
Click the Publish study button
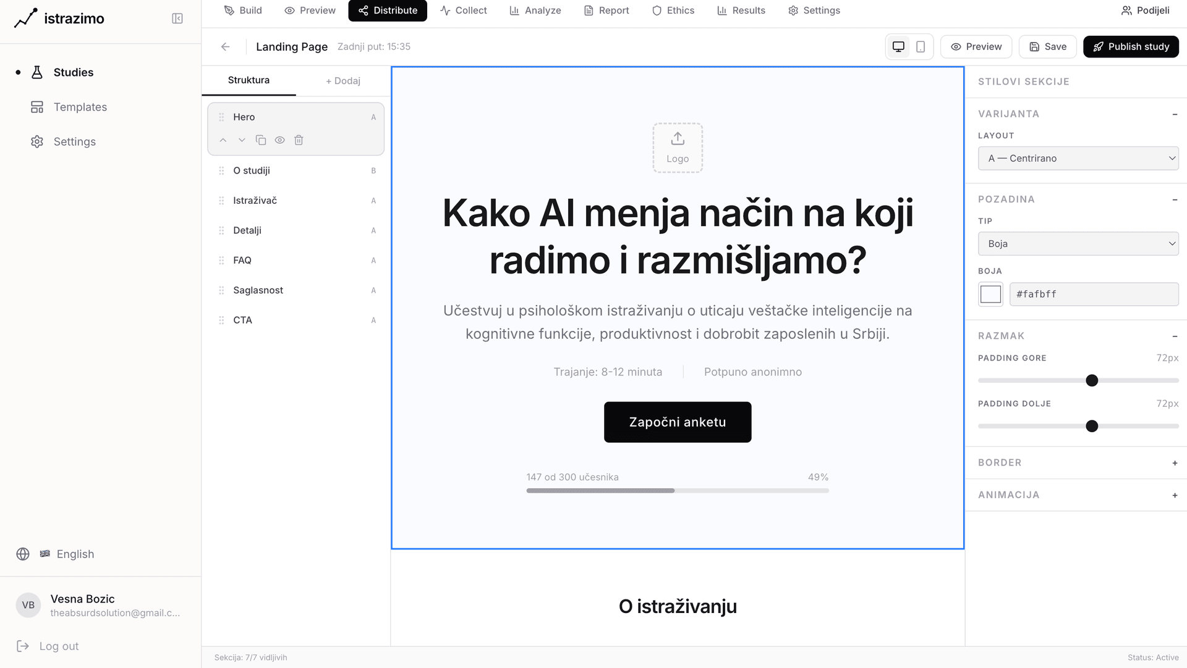click(1131, 46)
